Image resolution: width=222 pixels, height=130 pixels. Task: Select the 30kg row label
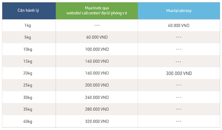(x=28, y=97)
